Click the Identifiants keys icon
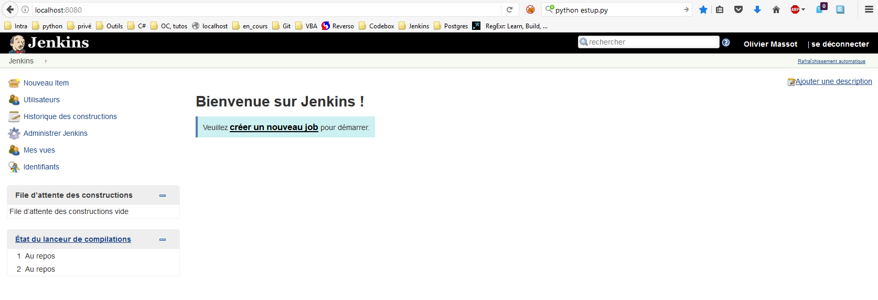The height and width of the screenshot is (300, 878). [x=14, y=167]
